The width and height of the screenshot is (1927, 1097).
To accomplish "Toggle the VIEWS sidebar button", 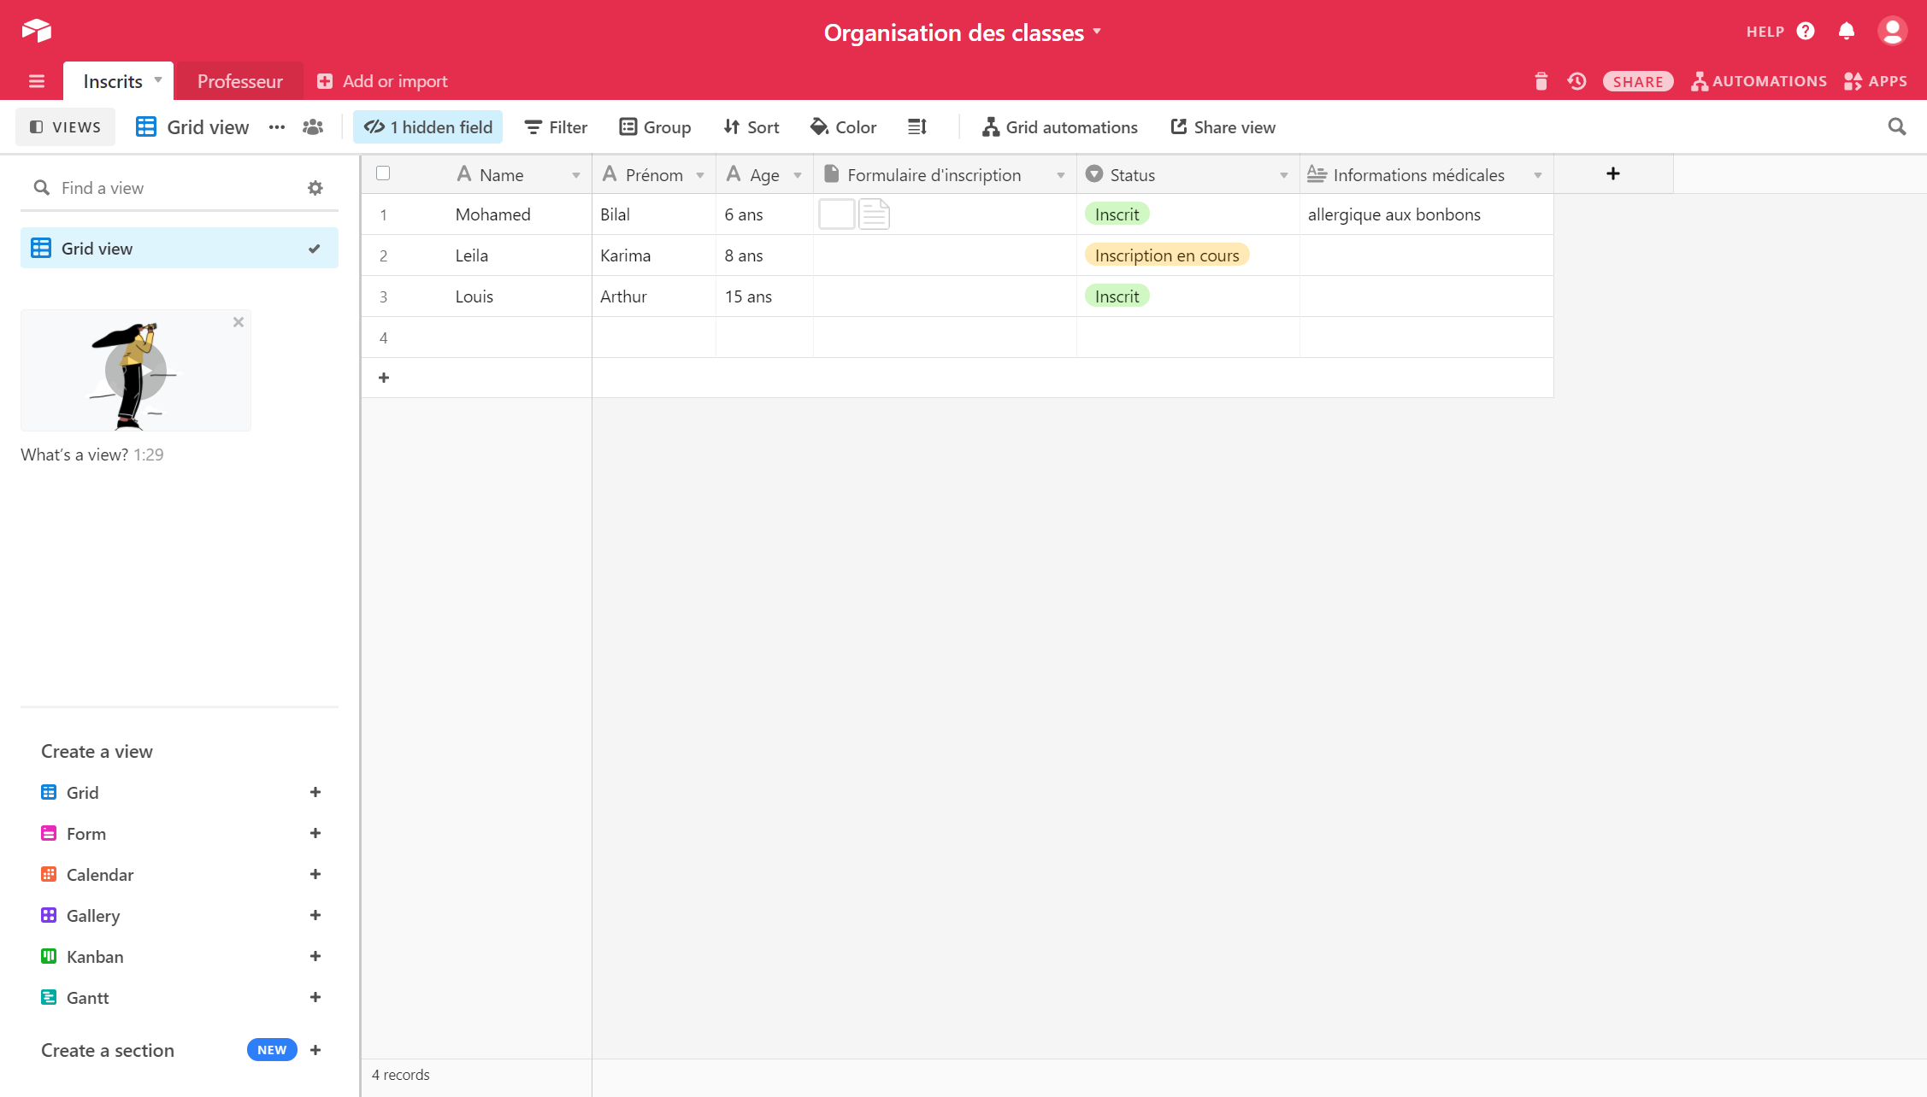I will tap(66, 127).
